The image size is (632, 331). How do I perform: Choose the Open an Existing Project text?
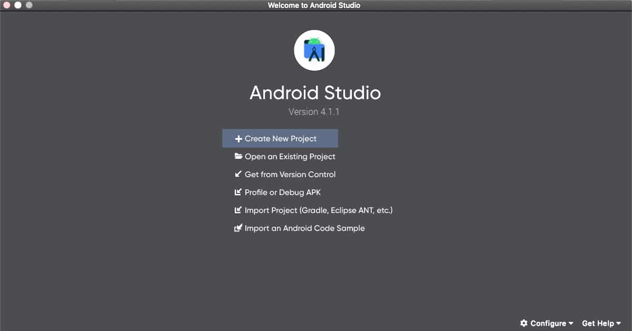point(290,157)
